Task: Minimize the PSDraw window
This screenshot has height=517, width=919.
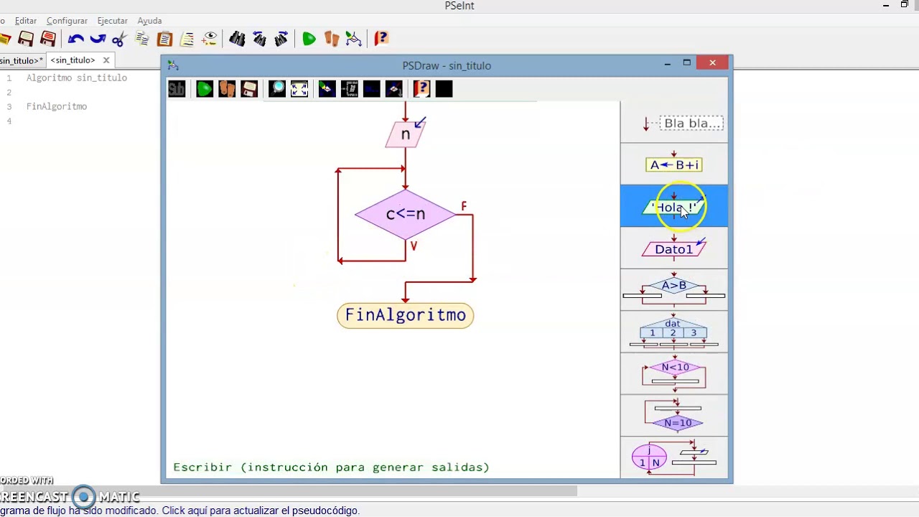Action: pyautogui.click(x=667, y=63)
